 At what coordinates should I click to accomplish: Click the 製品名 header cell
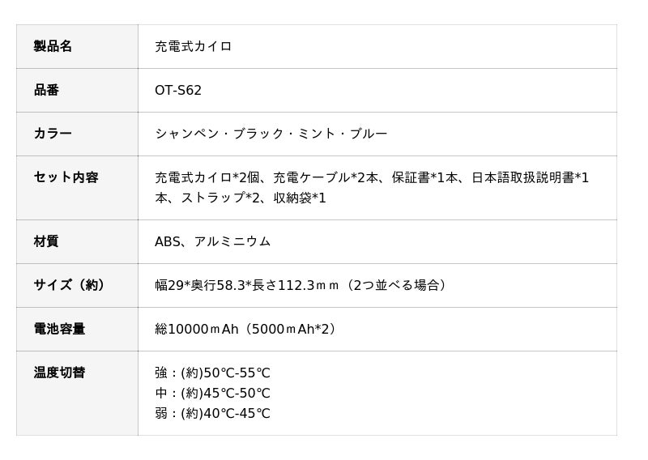53,46
